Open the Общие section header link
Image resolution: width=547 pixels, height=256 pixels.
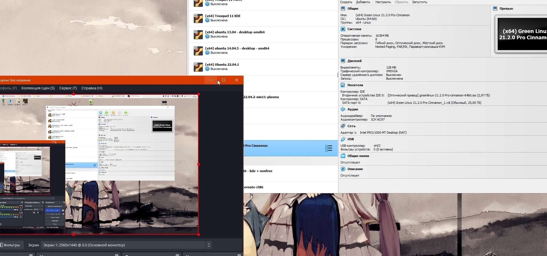coord(353,9)
